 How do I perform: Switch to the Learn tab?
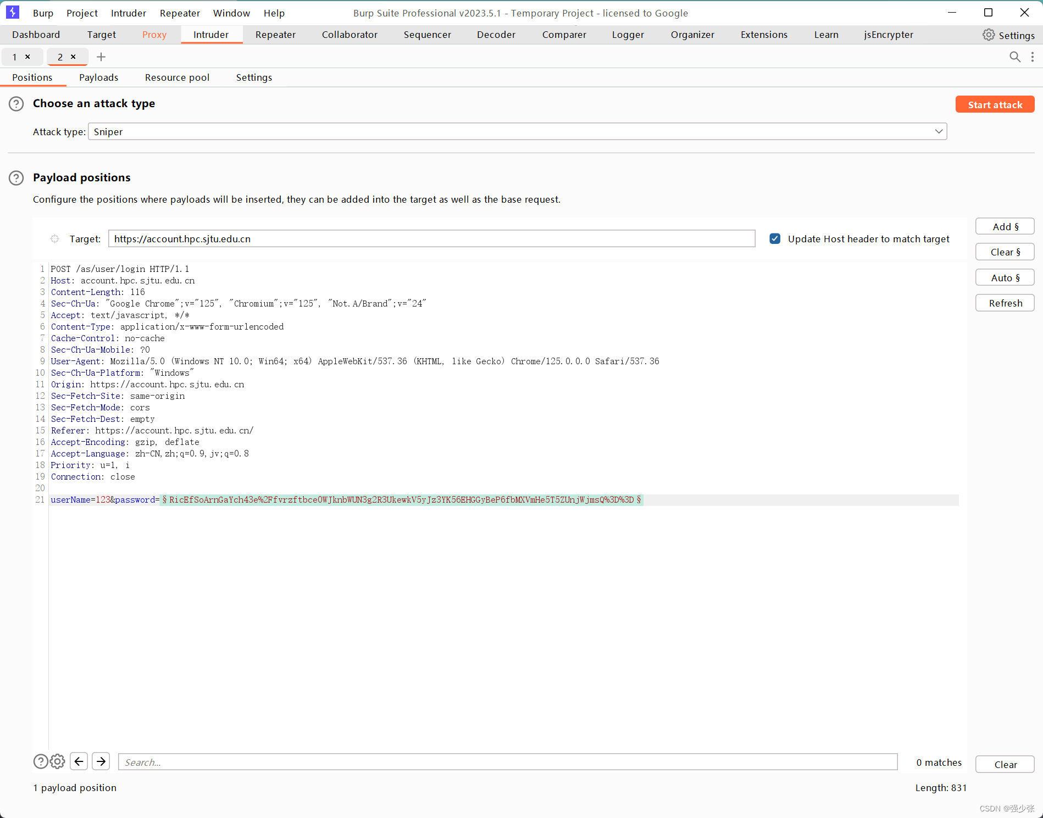(826, 35)
